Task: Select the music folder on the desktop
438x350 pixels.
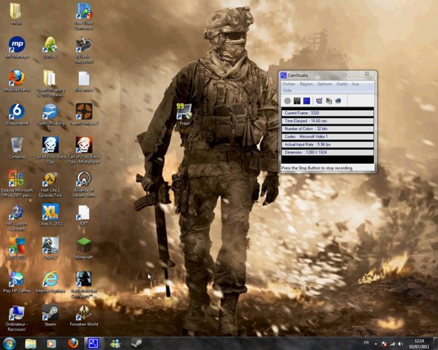Action: tap(17, 14)
